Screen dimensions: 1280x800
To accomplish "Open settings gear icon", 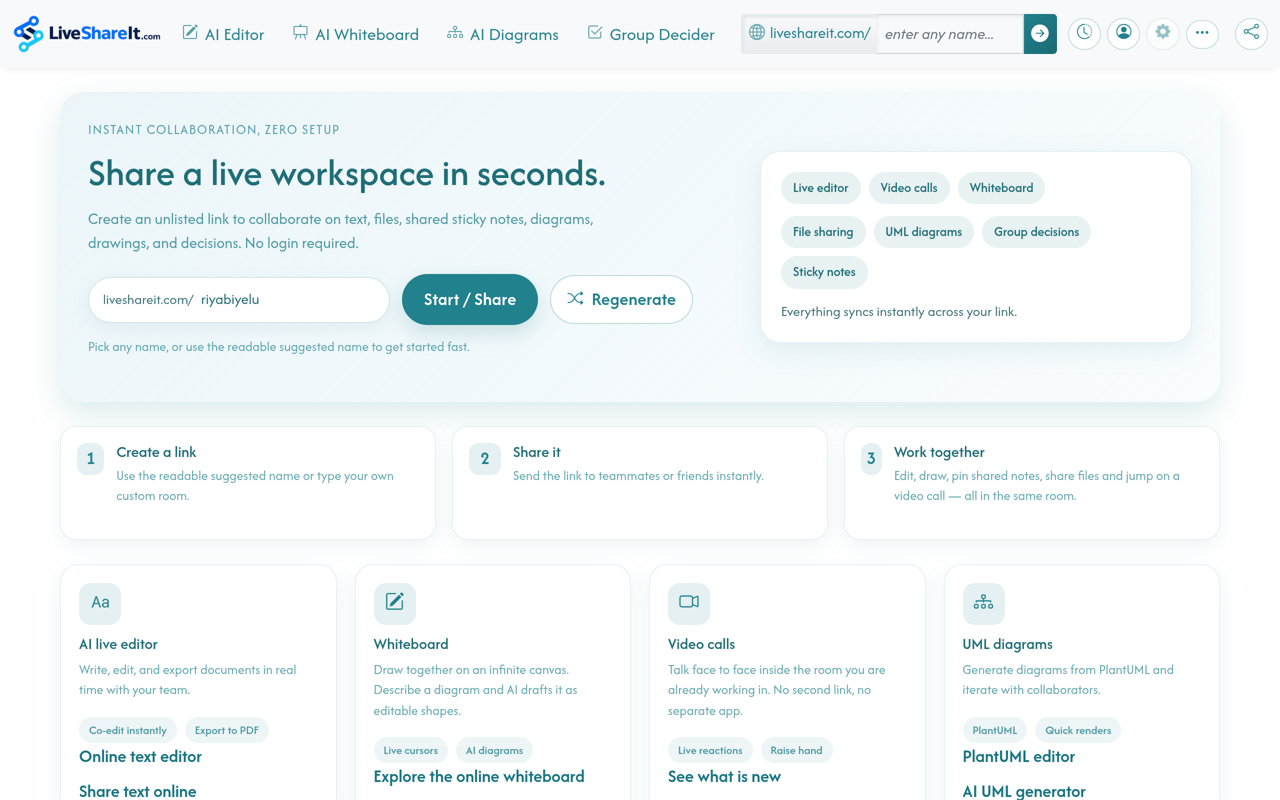I will (1162, 33).
